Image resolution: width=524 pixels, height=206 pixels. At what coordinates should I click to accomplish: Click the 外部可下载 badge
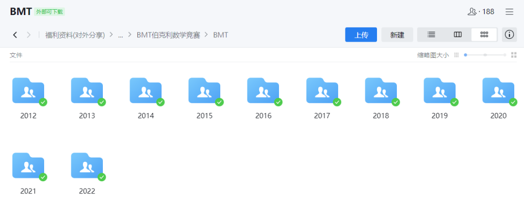coord(49,12)
